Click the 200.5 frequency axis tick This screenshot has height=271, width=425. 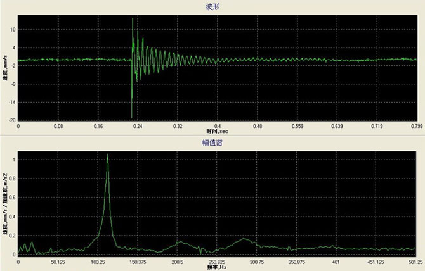177,261
